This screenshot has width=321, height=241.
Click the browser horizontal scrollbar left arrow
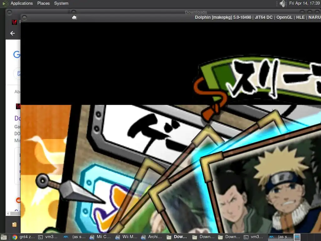(x=8, y=213)
